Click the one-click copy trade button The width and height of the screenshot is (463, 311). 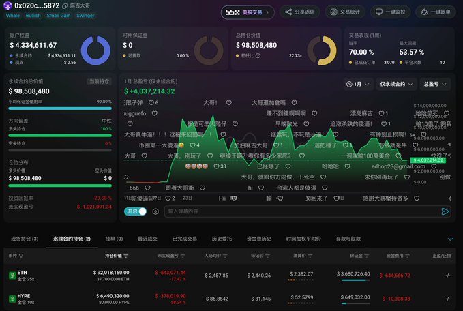[x=436, y=12]
